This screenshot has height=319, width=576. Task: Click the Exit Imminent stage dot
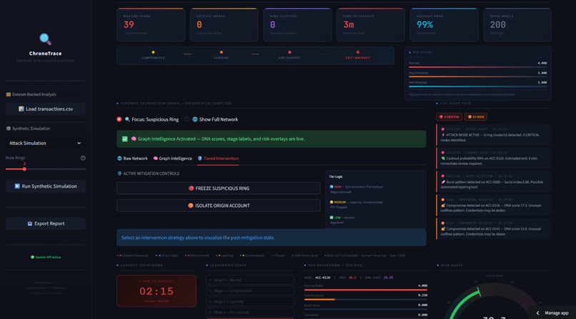pyautogui.click(x=358, y=52)
